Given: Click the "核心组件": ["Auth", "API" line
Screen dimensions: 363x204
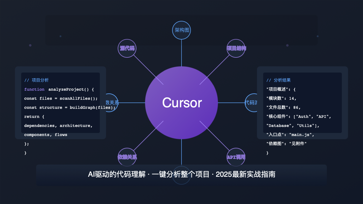Looking at the screenshot, I should 299,117.
